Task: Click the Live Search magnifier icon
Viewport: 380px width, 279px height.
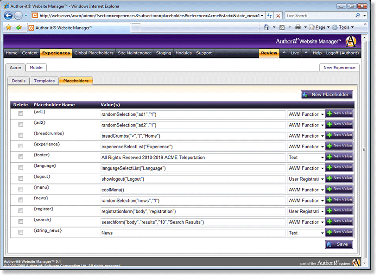Action: tap(358, 15)
